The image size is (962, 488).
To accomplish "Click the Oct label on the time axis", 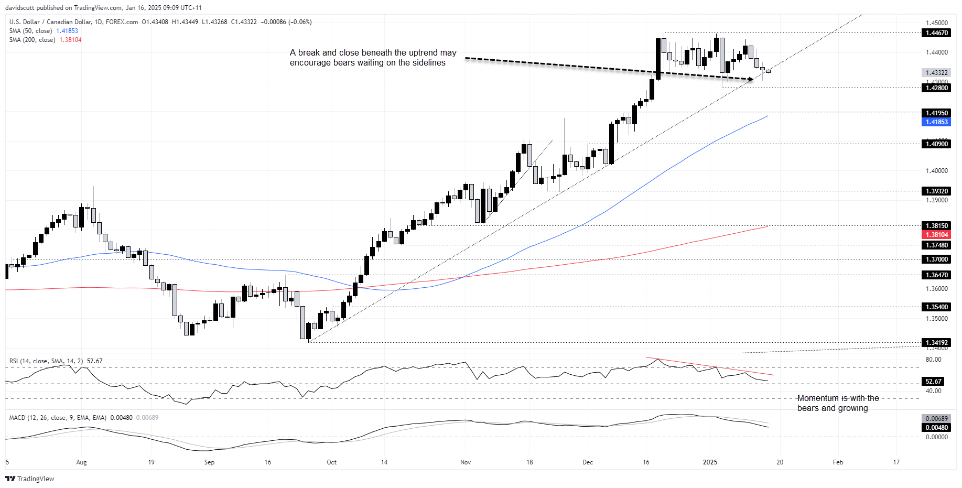I will coord(331,462).
